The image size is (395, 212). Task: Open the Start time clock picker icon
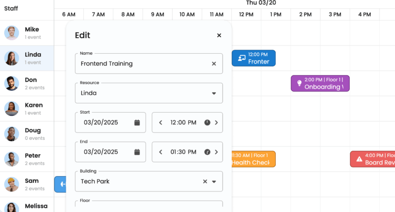coord(207,123)
